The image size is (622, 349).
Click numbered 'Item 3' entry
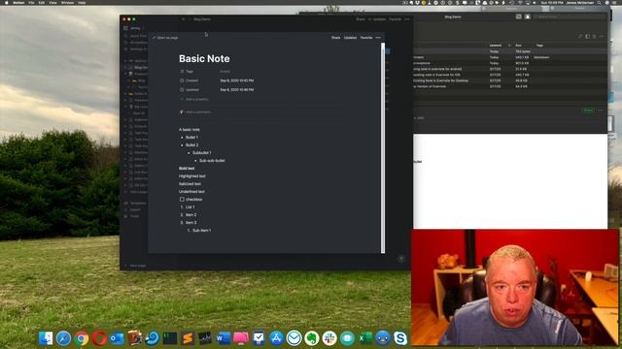(190, 223)
